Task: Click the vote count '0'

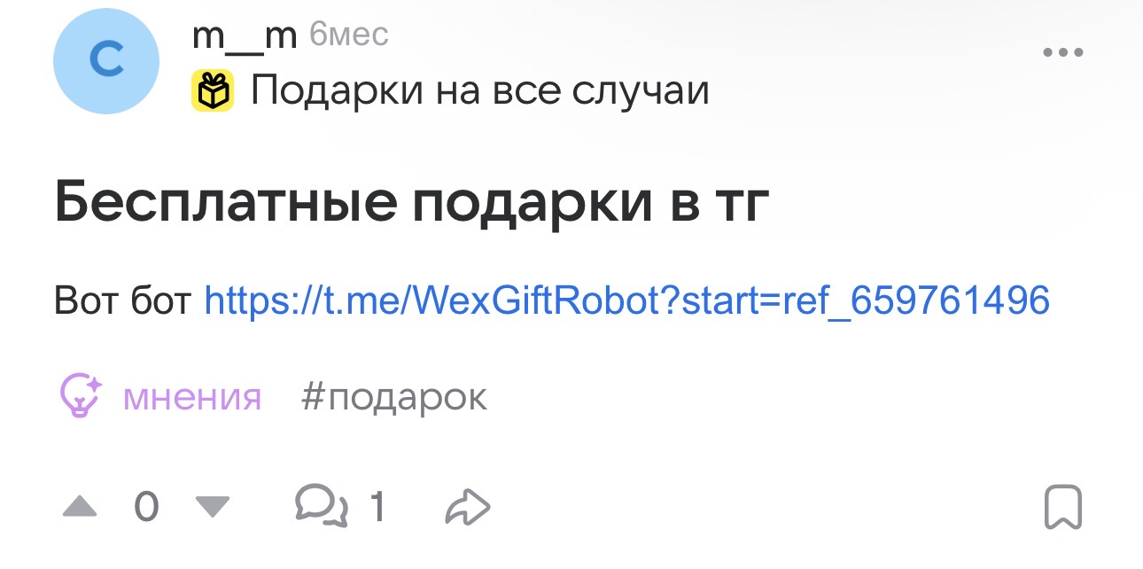Action: click(146, 507)
